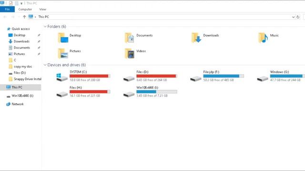Collapse the Devices and drives (6) group
The height and width of the screenshot is (171, 305).
[x=45, y=65]
